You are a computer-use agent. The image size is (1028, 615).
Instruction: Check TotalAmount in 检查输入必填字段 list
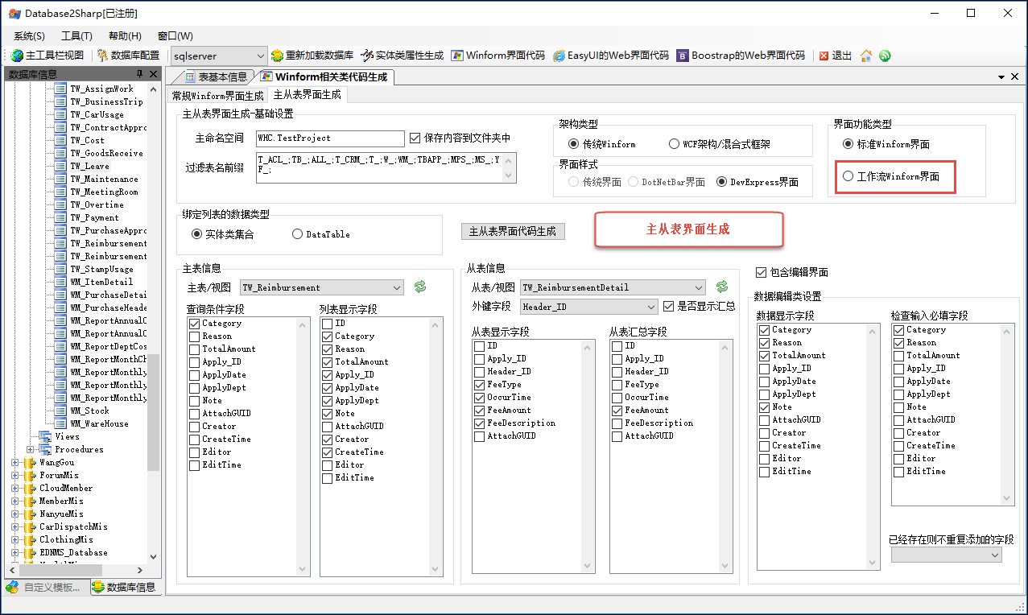pyautogui.click(x=898, y=355)
